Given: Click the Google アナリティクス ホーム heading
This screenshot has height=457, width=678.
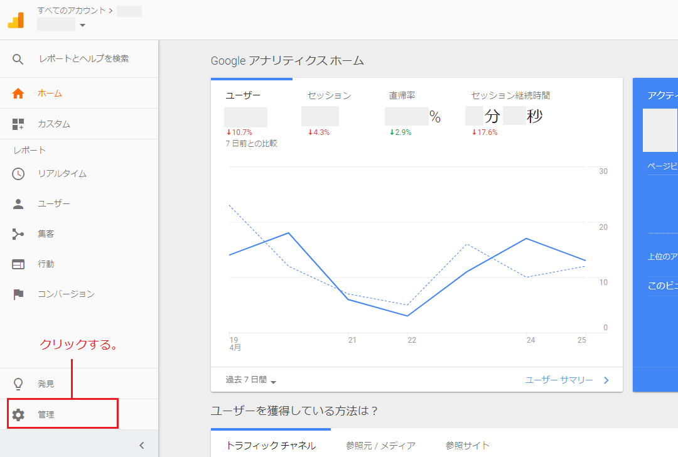Looking at the screenshot, I should point(287,61).
